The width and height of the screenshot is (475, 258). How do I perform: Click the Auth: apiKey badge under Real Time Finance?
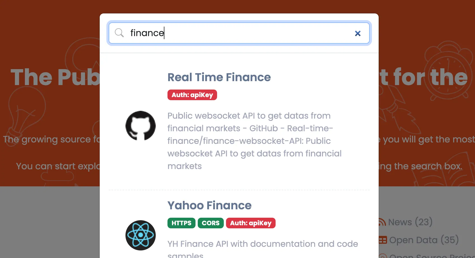pyautogui.click(x=192, y=95)
